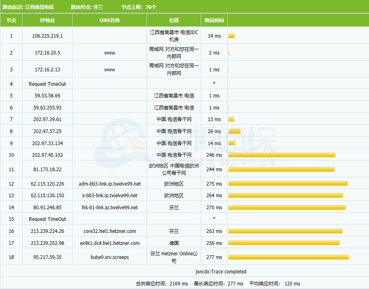Click the jxncdx:Trace completed status text

221,272
